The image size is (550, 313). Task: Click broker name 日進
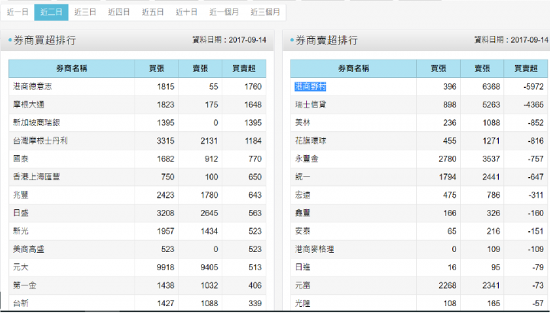(302, 267)
